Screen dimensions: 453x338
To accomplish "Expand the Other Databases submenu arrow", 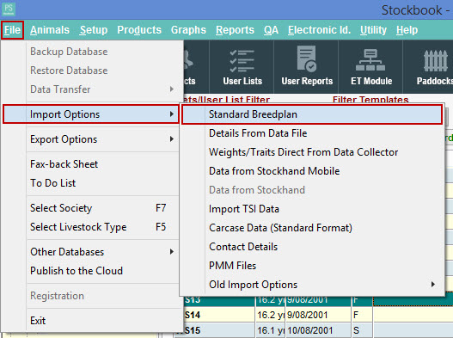I will coord(172,251).
